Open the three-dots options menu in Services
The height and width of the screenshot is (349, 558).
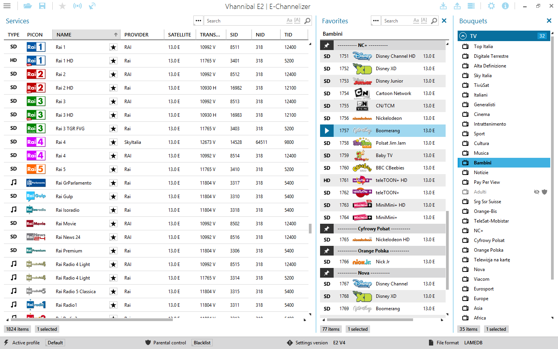pyautogui.click(x=198, y=21)
